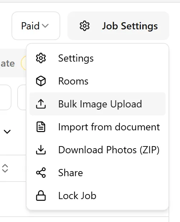Click the chevron in the Paid dropdown
The image size is (180, 222).
45,26
